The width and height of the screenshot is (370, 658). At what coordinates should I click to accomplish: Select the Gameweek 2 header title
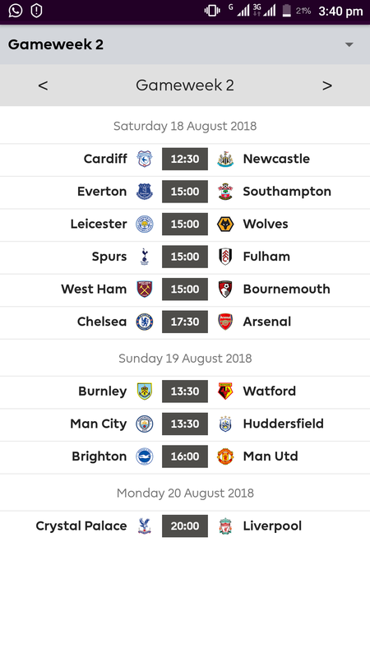click(x=55, y=44)
